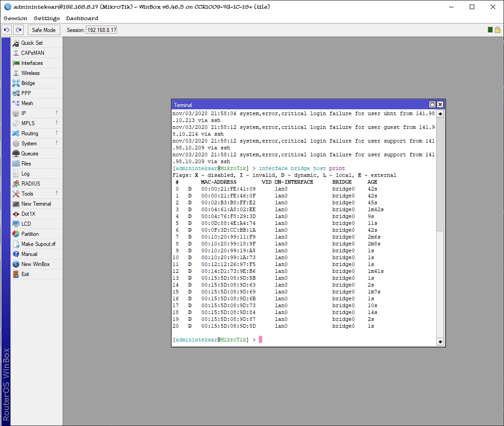Minimize the WinBox main window

pos(451,7)
